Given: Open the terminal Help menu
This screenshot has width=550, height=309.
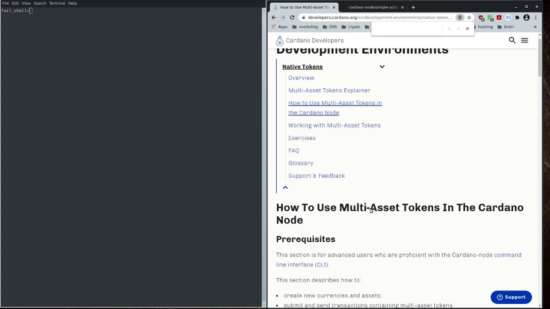Looking at the screenshot, I should coord(72,3).
